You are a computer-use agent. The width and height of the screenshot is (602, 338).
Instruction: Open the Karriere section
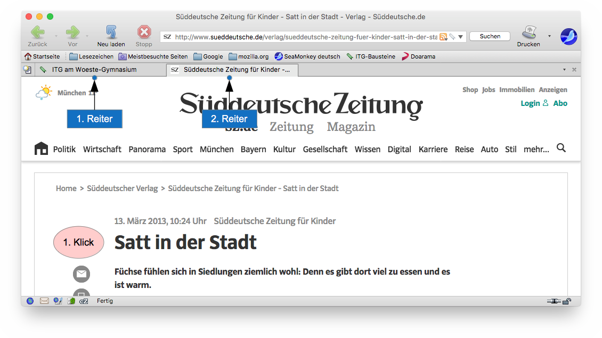[x=433, y=149]
